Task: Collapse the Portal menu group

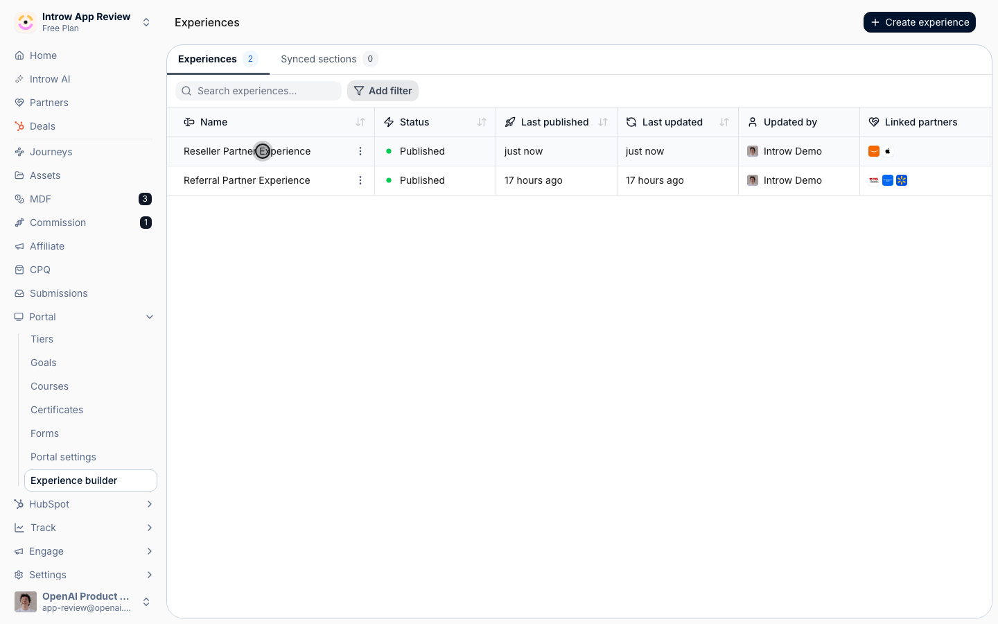Action: (83, 317)
